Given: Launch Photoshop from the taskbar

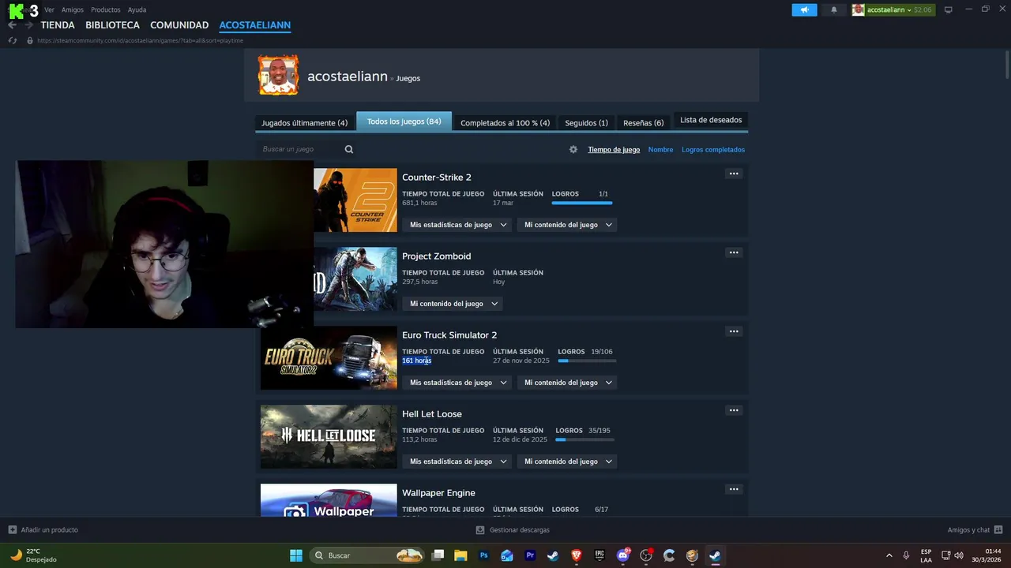Looking at the screenshot, I should (483, 555).
